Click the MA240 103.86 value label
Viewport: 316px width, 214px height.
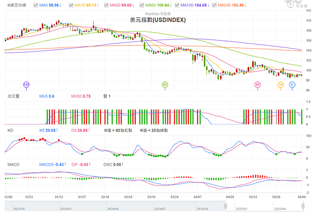click(232, 5)
